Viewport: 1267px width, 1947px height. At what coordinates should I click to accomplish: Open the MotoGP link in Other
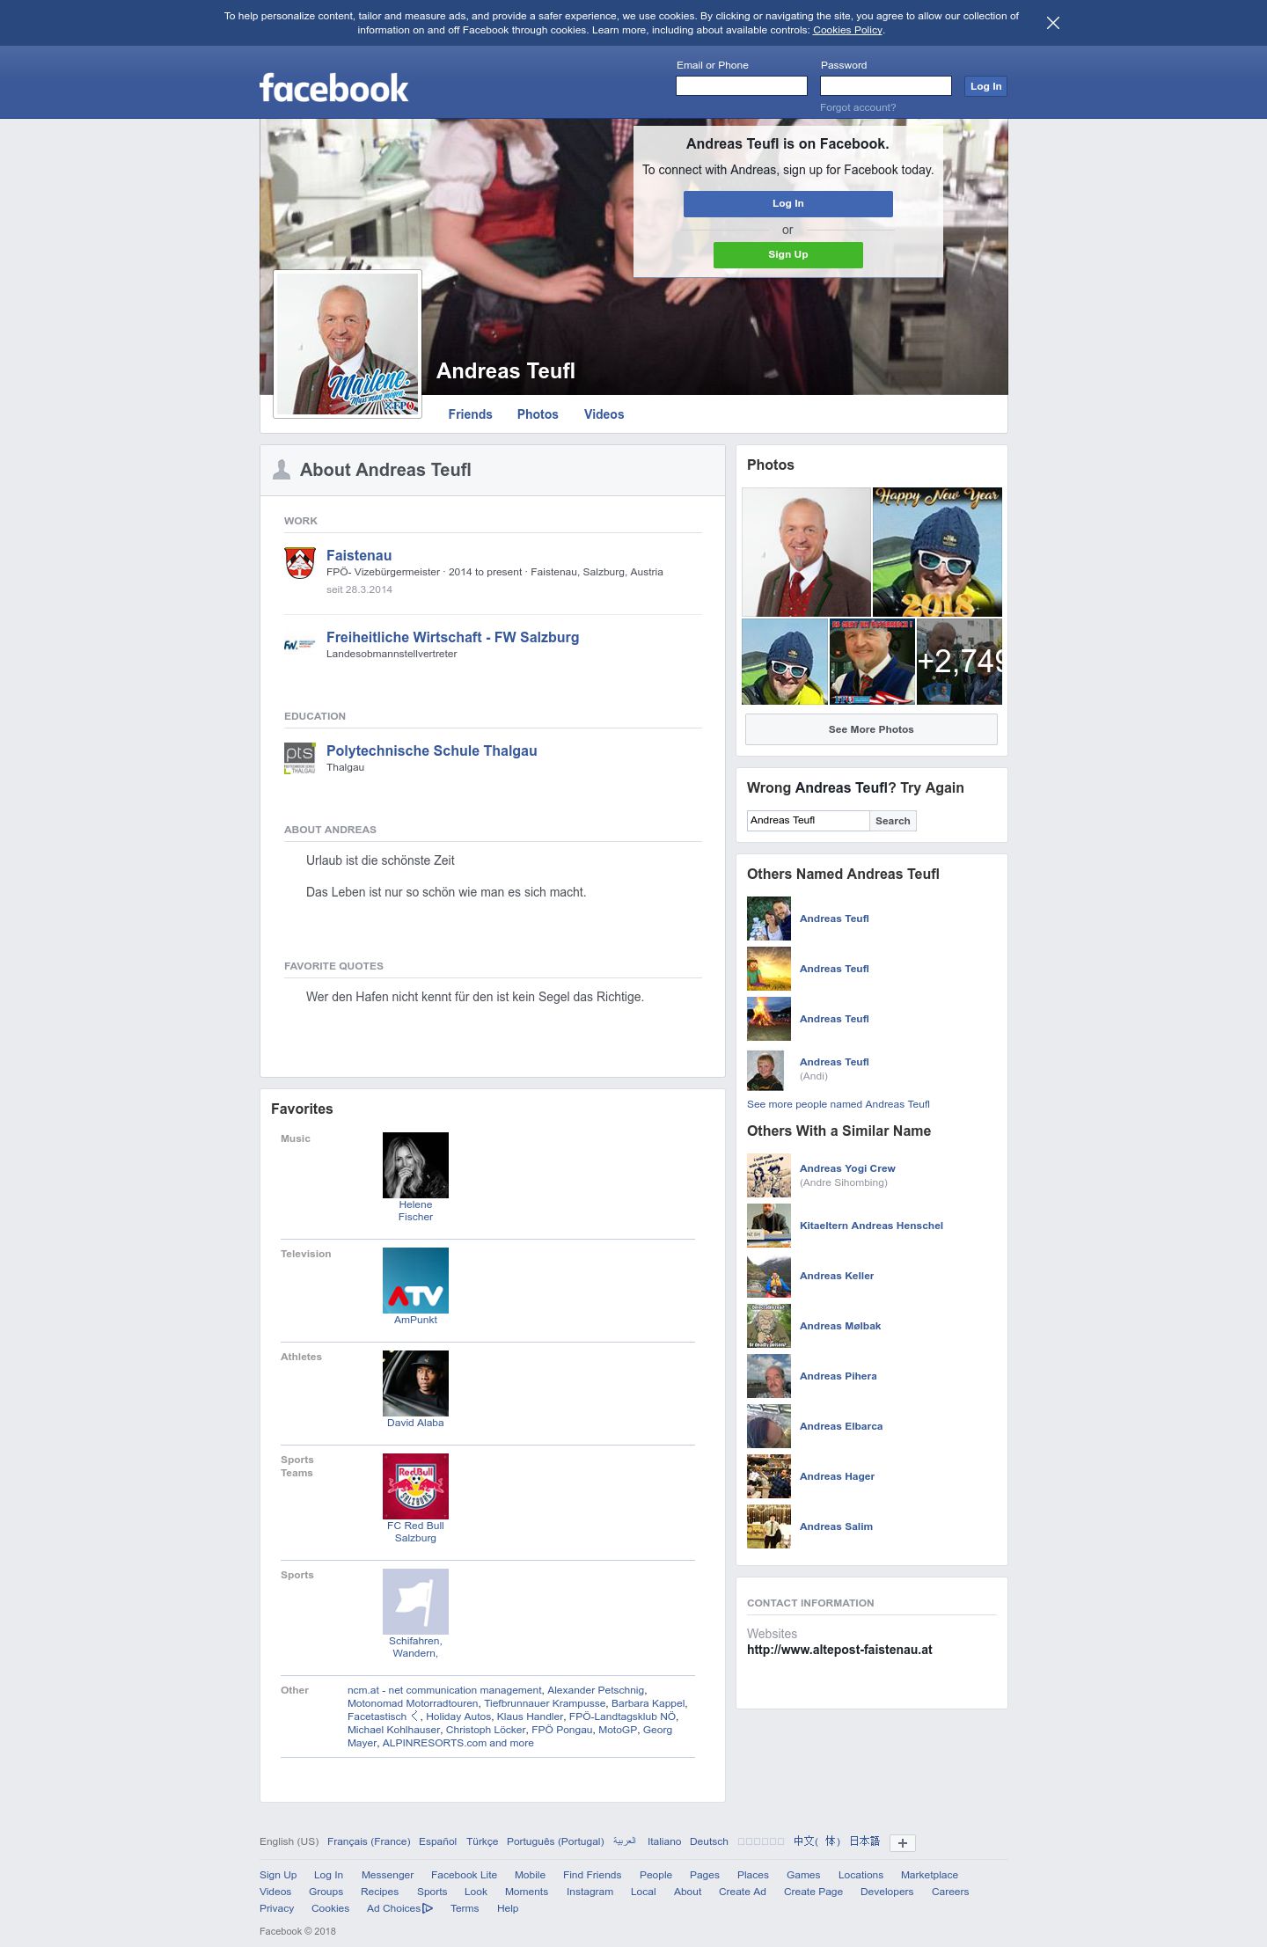618,1730
